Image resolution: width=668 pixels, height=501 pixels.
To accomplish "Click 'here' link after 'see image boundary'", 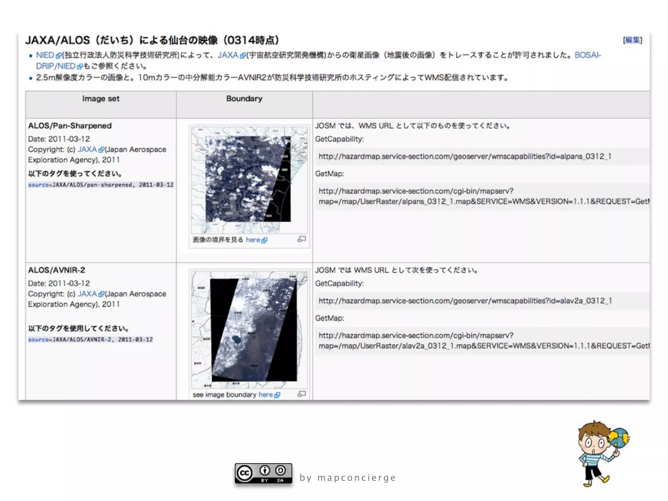I will [x=266, y=395].
